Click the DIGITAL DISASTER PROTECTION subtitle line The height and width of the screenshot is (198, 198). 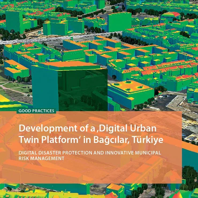click(90, 153)
